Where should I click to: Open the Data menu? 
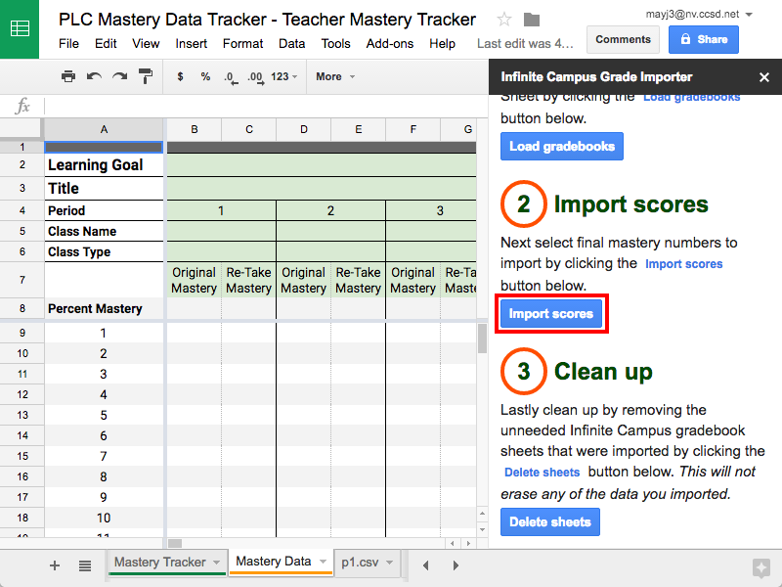pyautogui.click(x=291, y=43)
